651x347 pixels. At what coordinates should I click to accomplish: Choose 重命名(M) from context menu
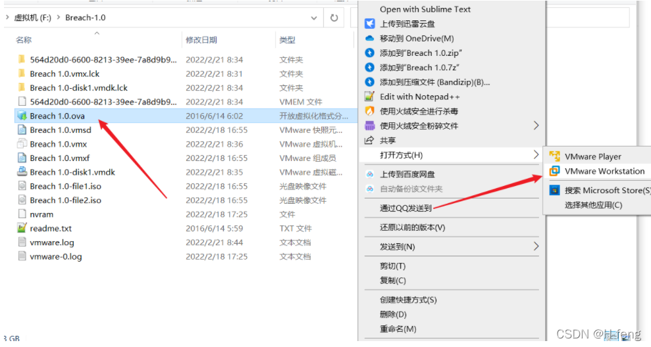398,329
